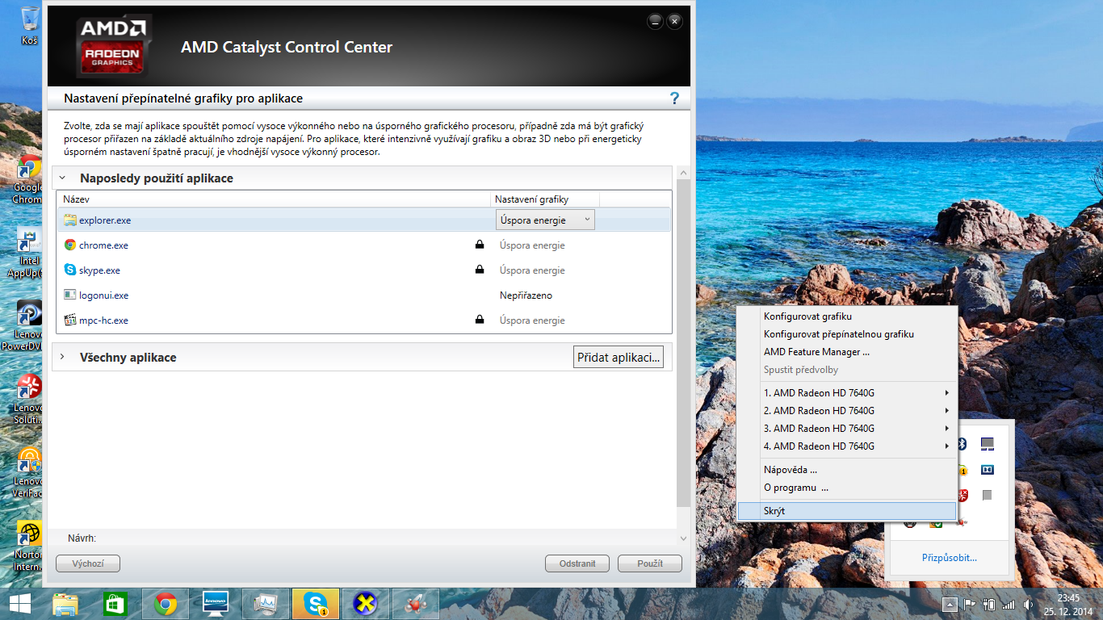1103x620 pixels.
Task: Open the Přizpůsobit link in tray popup
Action: click(950, 558)
